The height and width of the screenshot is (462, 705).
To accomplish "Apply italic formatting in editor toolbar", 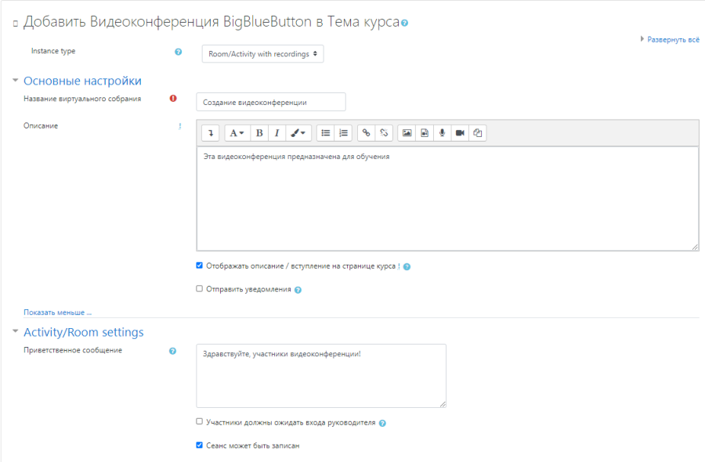I will (x=276, y=133).
